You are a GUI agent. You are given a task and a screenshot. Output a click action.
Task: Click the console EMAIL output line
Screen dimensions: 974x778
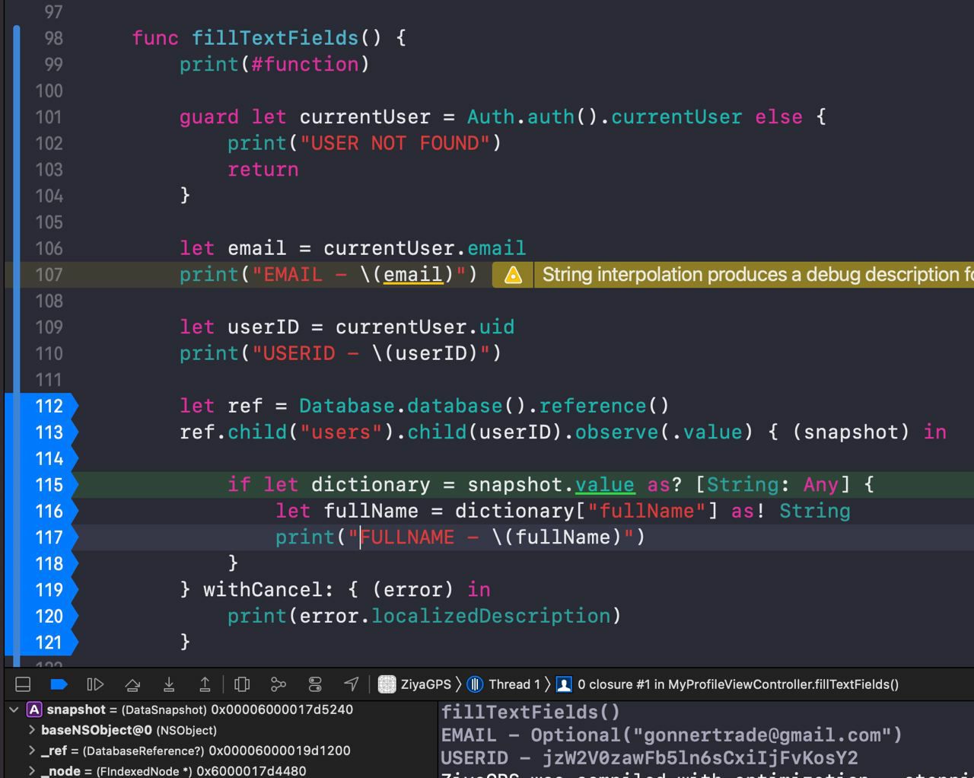(x=671, y=735)
